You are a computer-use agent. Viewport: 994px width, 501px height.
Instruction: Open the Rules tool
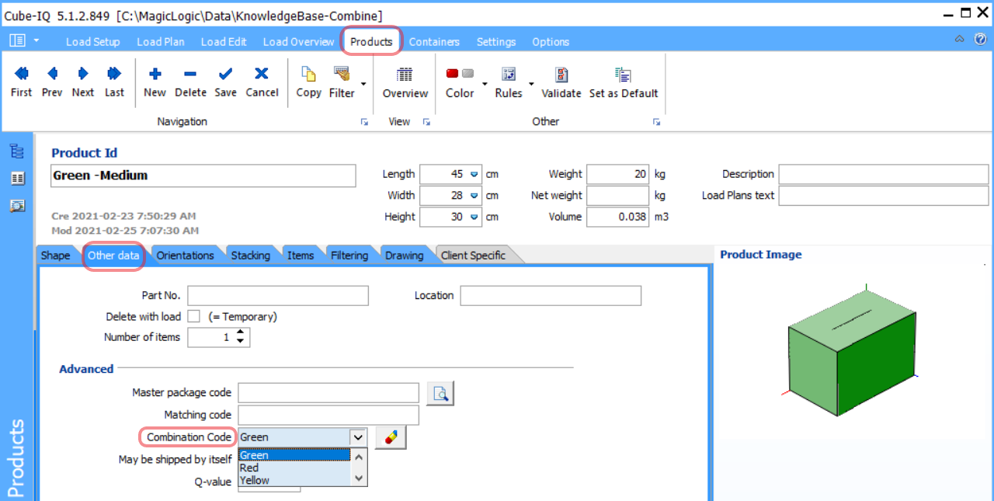coord(509,82)
